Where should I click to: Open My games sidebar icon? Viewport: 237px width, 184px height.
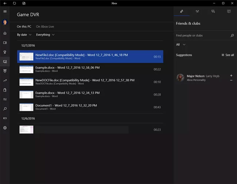click(5, 43)
